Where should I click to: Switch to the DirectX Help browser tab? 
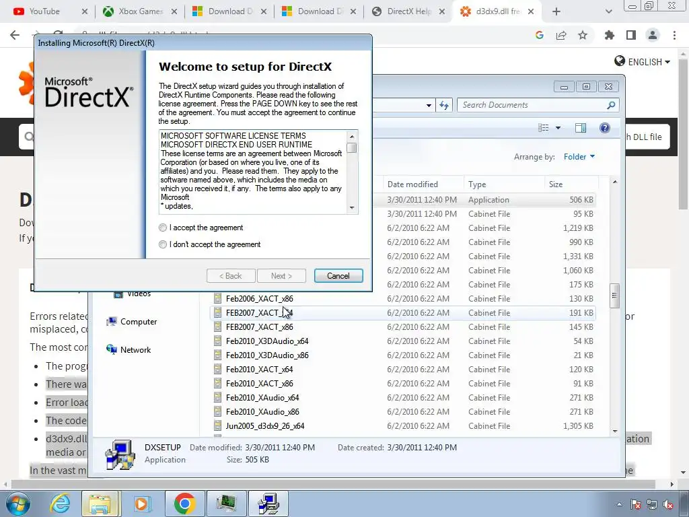[x=408, y=11]
